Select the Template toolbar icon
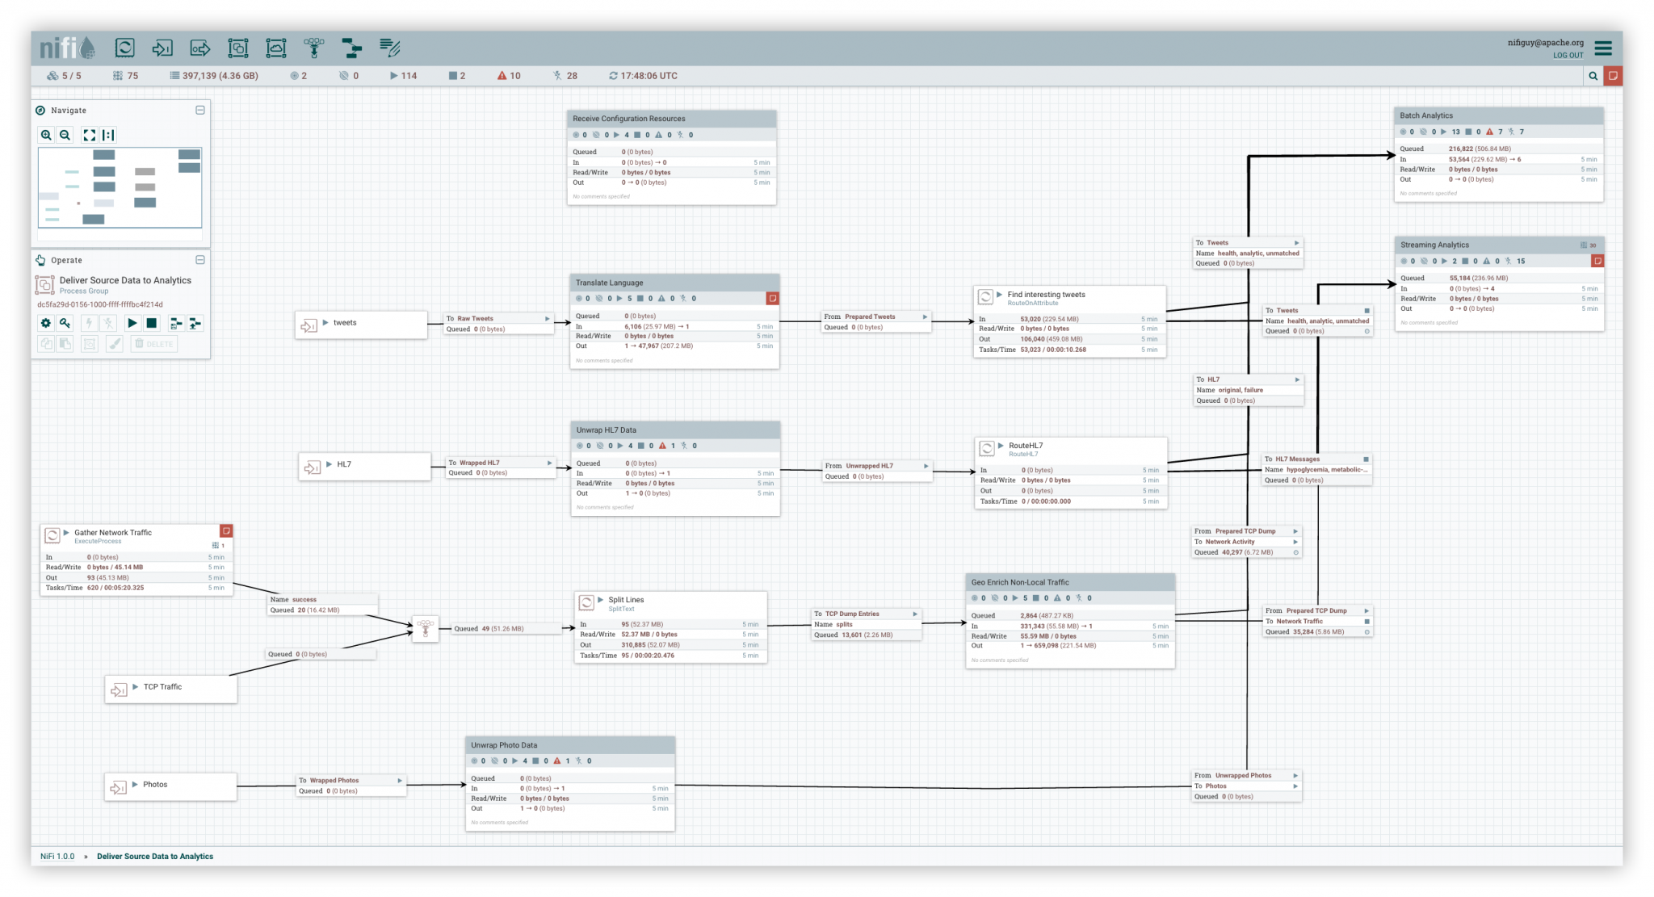 pos(352,48)
